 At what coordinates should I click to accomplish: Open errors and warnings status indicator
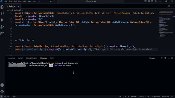click(x=8, y=97)
